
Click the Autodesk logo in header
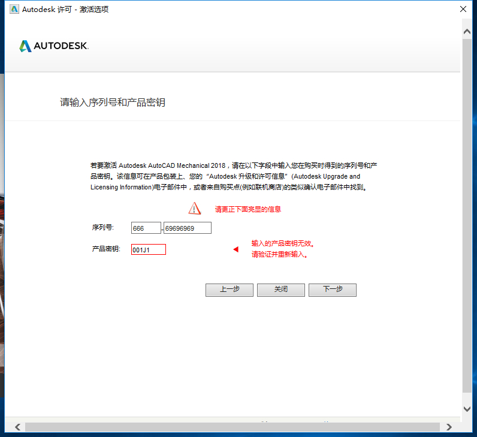pos(54,46)
